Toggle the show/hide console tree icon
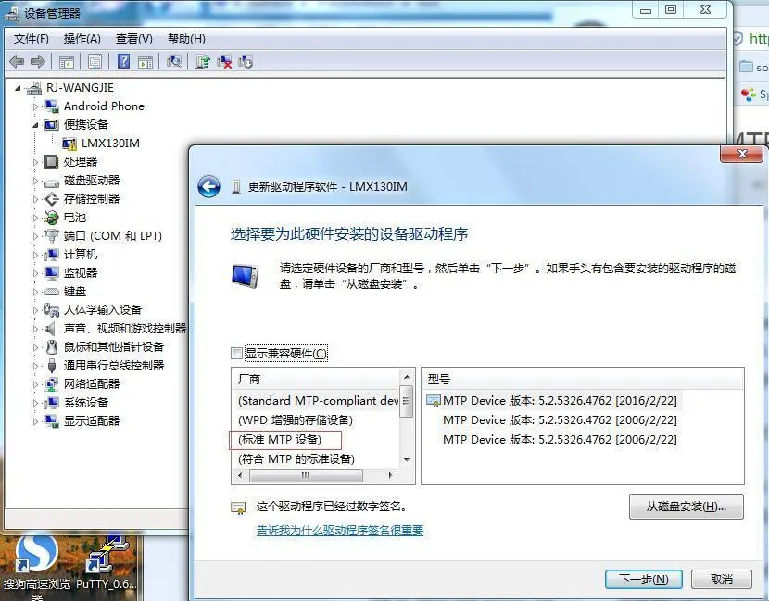 click(66, 61)
